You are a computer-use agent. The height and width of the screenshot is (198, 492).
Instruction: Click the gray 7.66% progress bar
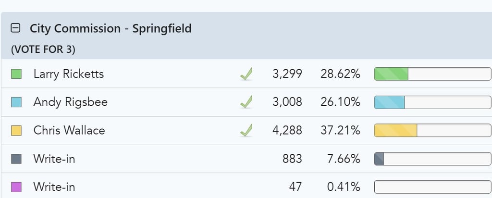pos(432,159)
